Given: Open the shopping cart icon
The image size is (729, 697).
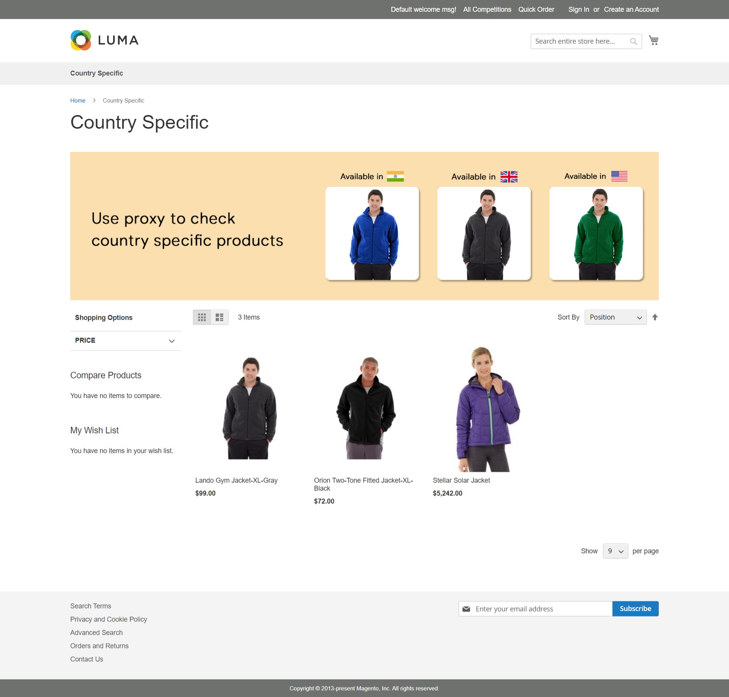Looking at the screenshot, I should click(x=653, y=40).
